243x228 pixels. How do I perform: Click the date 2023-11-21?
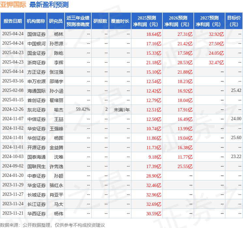point(13,213)
